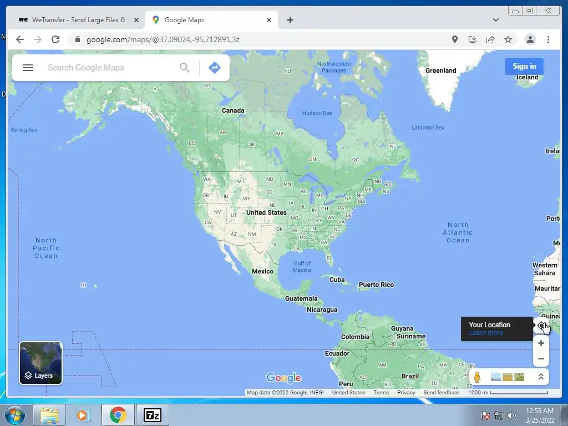Screen dimensions: 568x426
Task: Open the Terms link in map footer
Action: coord(381,392)
